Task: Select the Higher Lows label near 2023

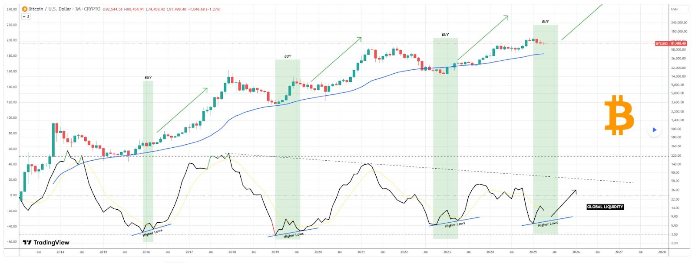Action: [455, 224]
